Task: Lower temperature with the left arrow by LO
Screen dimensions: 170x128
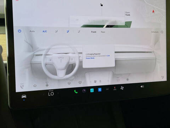Action: coord(44,95)
